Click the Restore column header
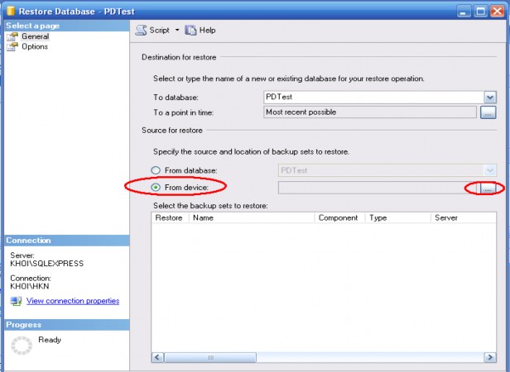 click(x=170, y=217)
